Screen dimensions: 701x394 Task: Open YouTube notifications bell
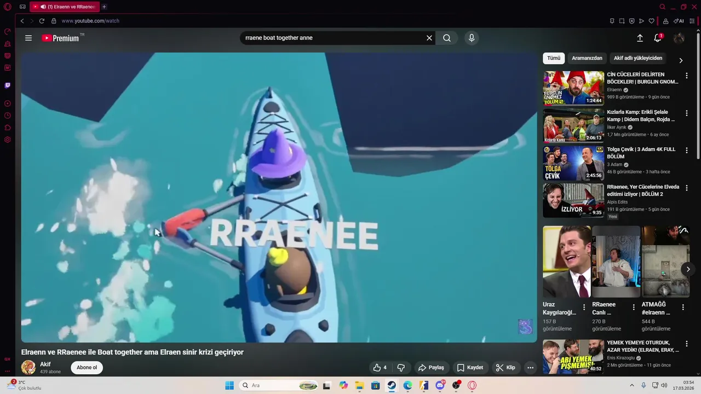coord(658,38)
